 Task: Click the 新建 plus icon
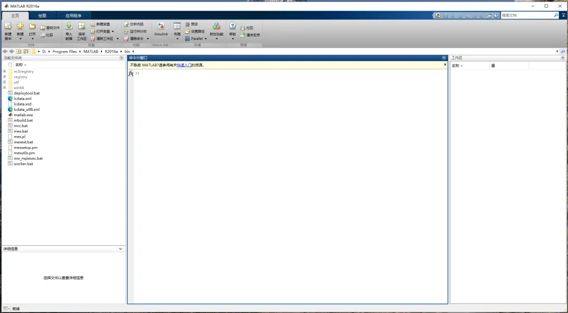point(21,26)
